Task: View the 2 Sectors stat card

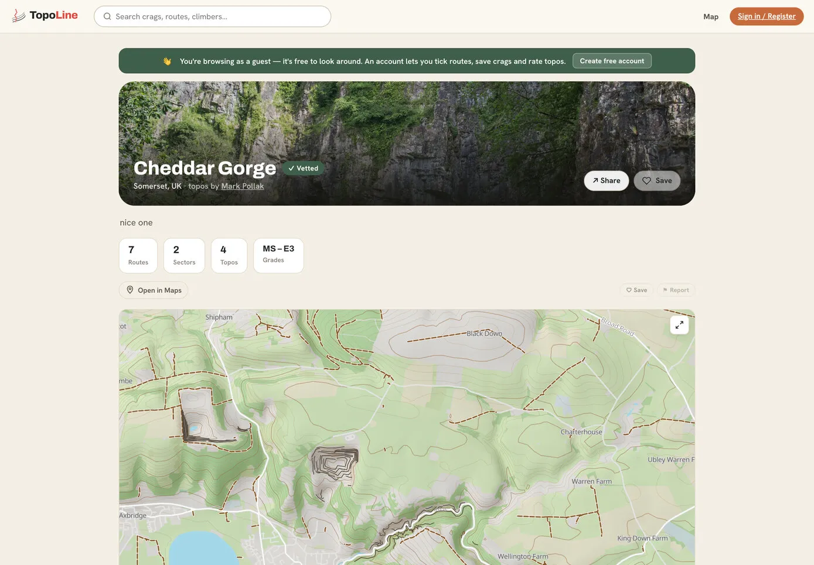Action: (x=184, y=255)
